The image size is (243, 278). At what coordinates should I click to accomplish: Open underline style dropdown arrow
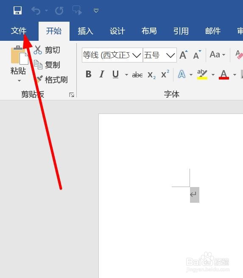[x=126, y=75]
